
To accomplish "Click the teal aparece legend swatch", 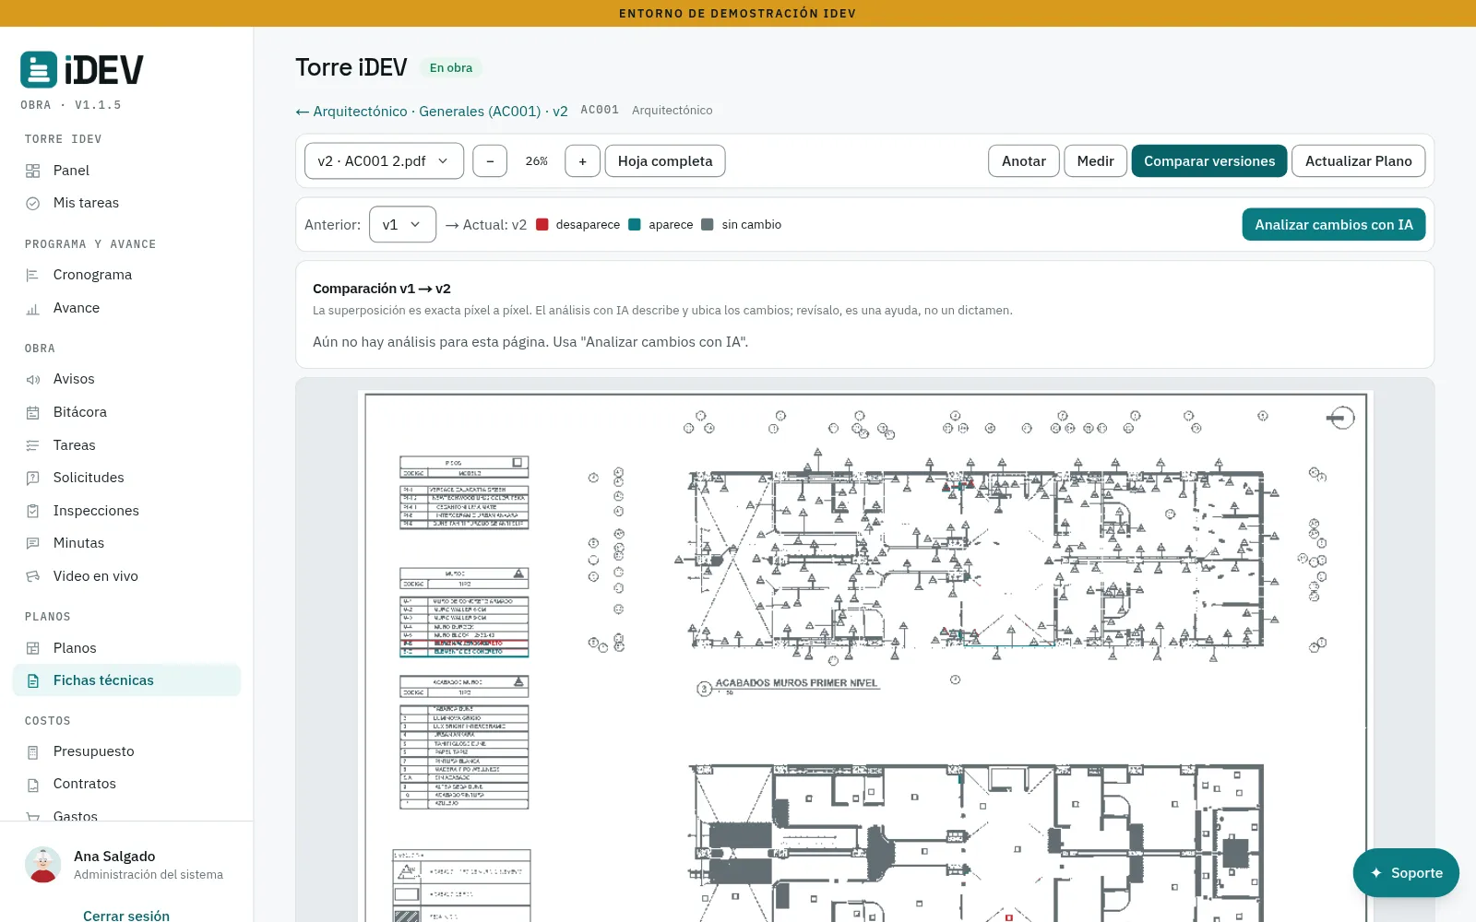I will point(635,224).
